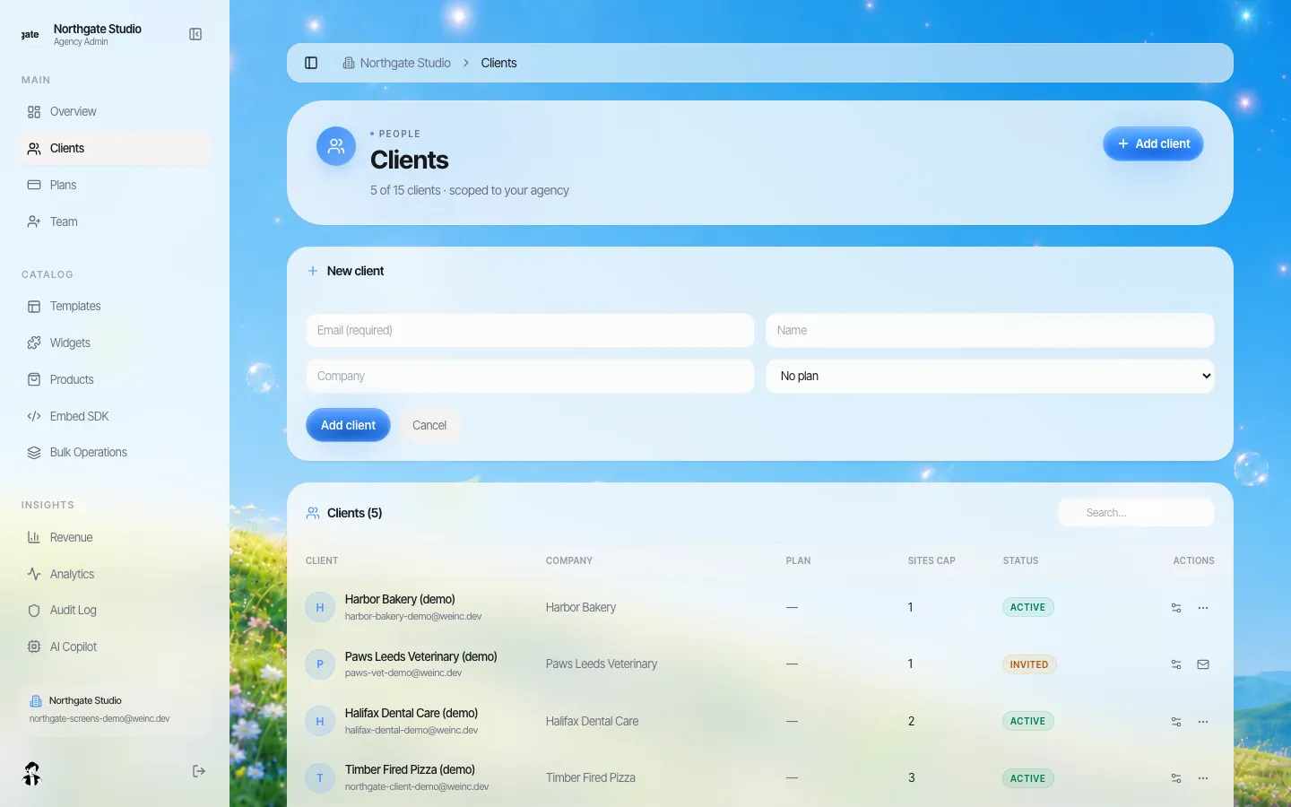Screen dimensions: 1291x807
Task: Focus the clients Search box
Action: pyautogui.click(x=1136, y=513)
